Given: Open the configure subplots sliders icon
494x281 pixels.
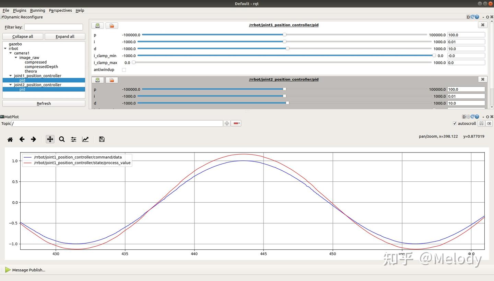Looking at the screenshot, I should pyautogui.click(x=73, y=139).
